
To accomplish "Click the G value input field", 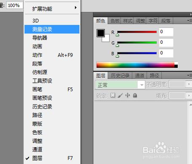I will pos(166,42).
